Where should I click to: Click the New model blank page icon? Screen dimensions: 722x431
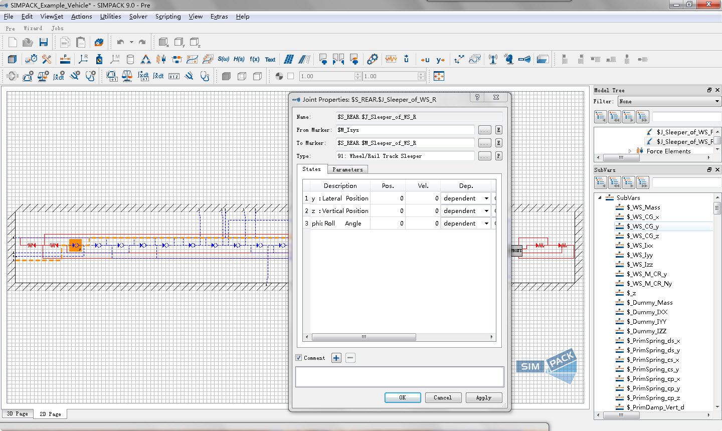[x=13, y=43]
